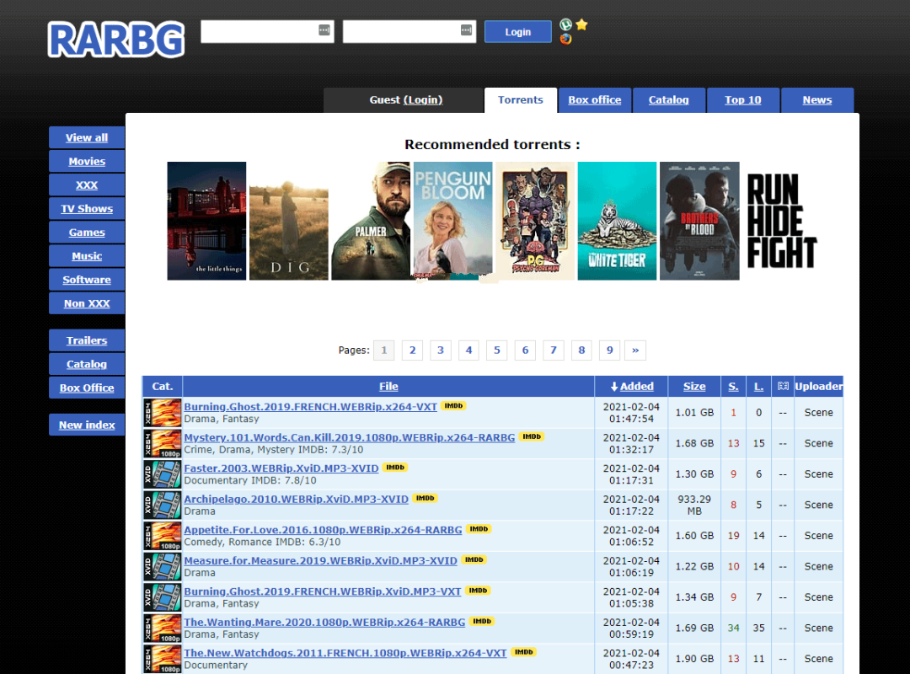Click the category icon for Burning.Ghost x264-VXT row
Viewport: 910px width, 674px height.
click(163, 413)
